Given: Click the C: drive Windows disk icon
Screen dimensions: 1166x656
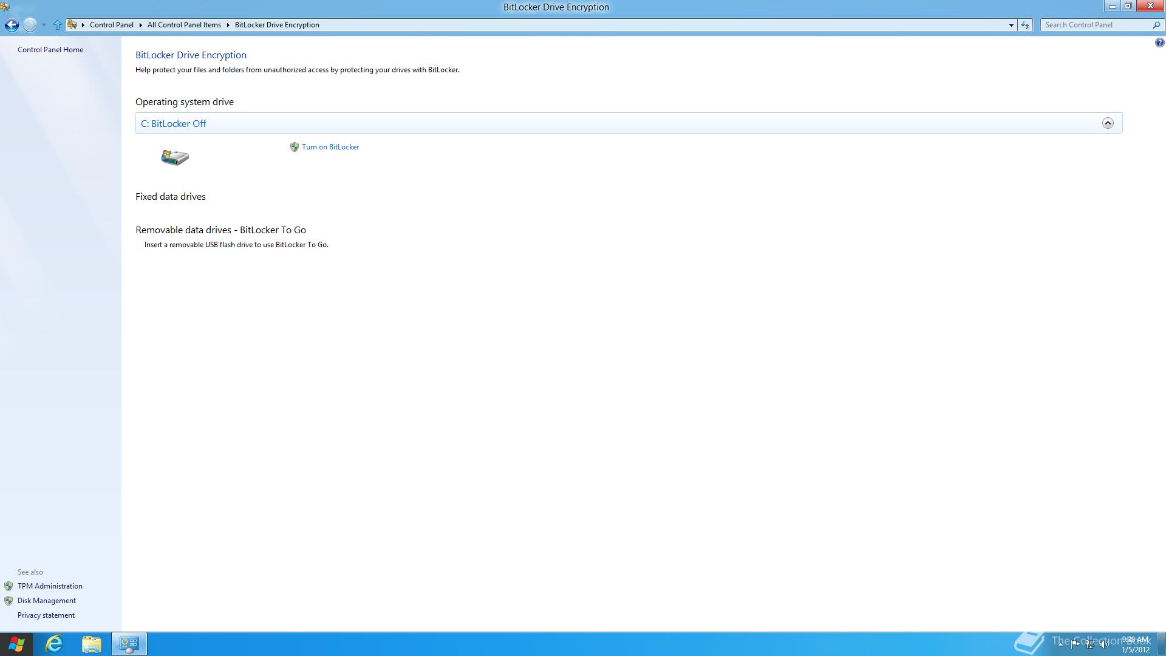Looking at the screenshot, I should point(175,157).
